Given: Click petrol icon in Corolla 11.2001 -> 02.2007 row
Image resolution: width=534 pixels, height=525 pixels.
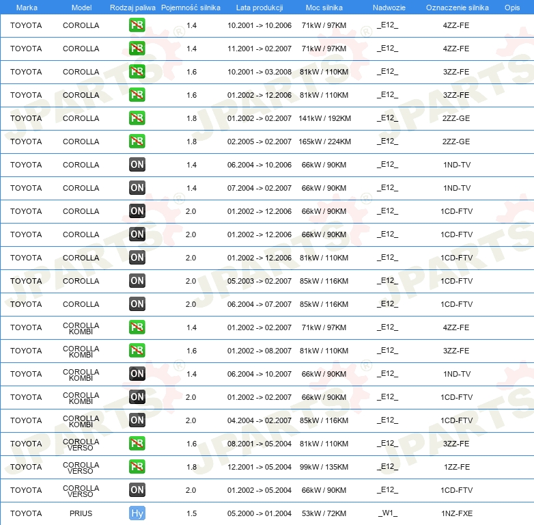Looking at the screenshot, I should [137, 48].
